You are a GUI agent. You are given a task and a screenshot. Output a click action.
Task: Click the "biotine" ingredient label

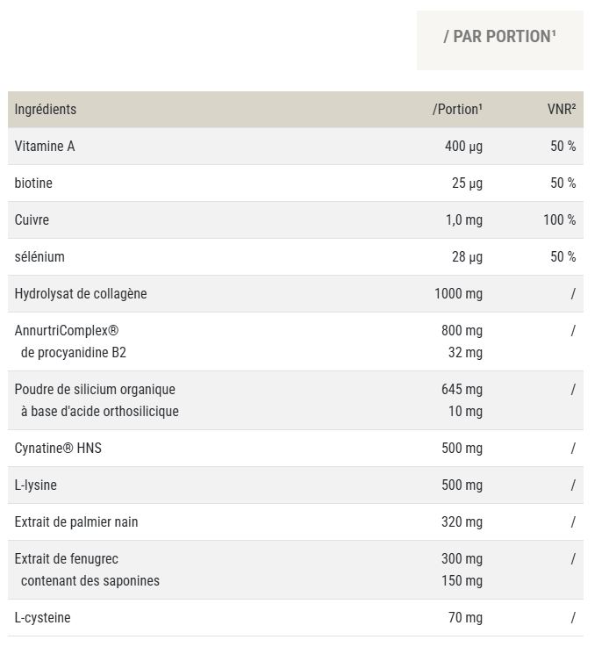coord(33,183)
